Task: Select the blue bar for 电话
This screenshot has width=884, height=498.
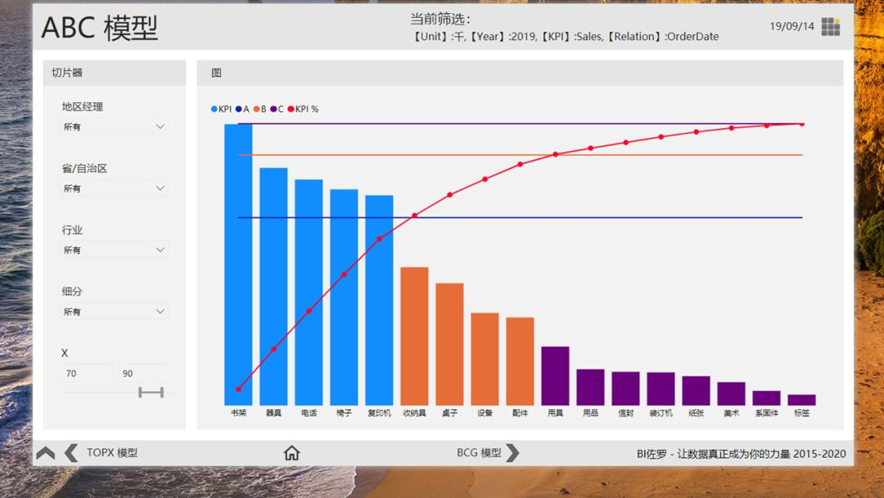Action: (x=309, y=292)
